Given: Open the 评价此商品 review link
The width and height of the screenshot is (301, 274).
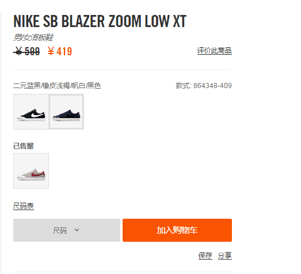Looking at the screenshot, I should click(215, 51).
